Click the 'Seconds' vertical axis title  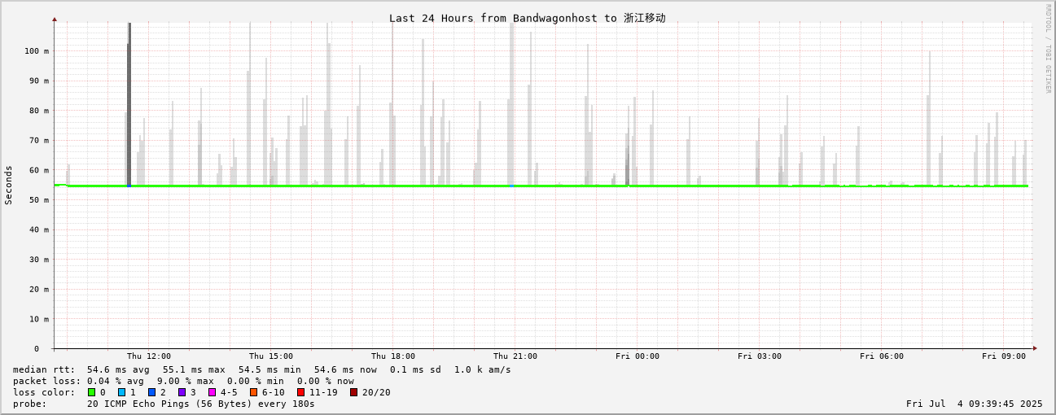[x=9, y=186]
